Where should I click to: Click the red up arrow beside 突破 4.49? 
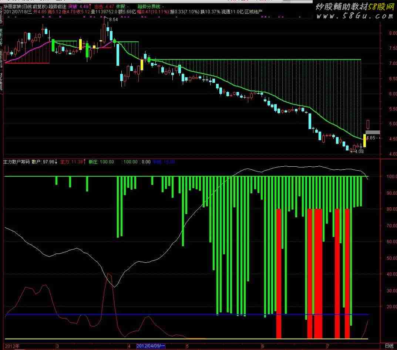(x=90, y=6)
